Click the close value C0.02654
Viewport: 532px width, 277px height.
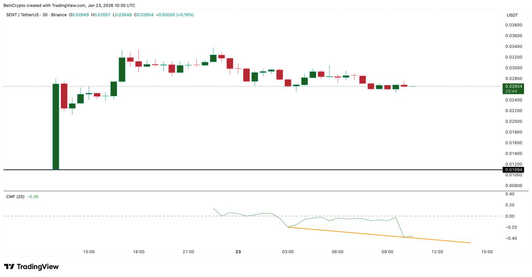click(x=144, y=15)
